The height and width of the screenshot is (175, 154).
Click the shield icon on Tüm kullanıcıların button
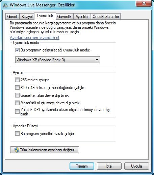[17, 150]
